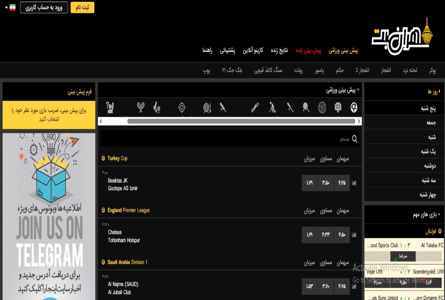Collapse the بازی های مهم section

(x=427, y=215)
